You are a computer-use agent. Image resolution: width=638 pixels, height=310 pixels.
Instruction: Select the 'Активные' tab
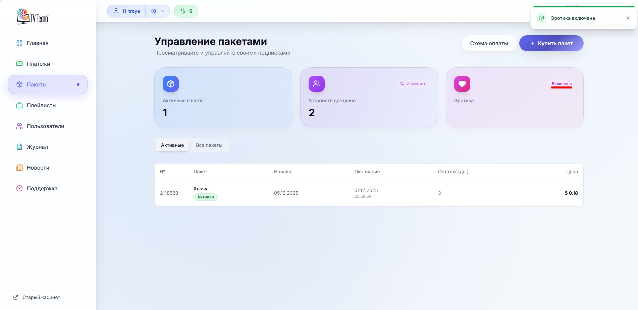pyautogui.click(x=172, y=145)
